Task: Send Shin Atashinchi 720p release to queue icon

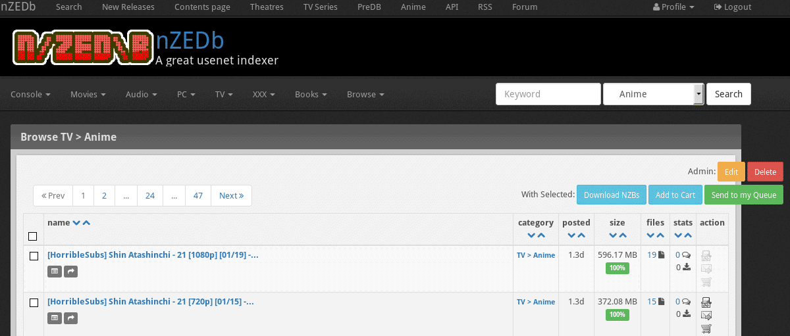Action: (x=706, y=316)
